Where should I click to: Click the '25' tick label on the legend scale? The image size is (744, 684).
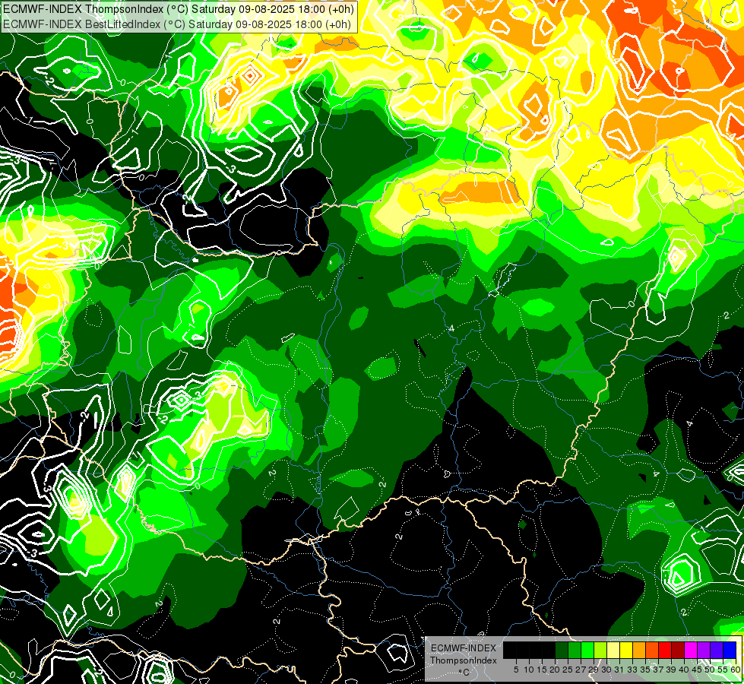coord(568,670)
